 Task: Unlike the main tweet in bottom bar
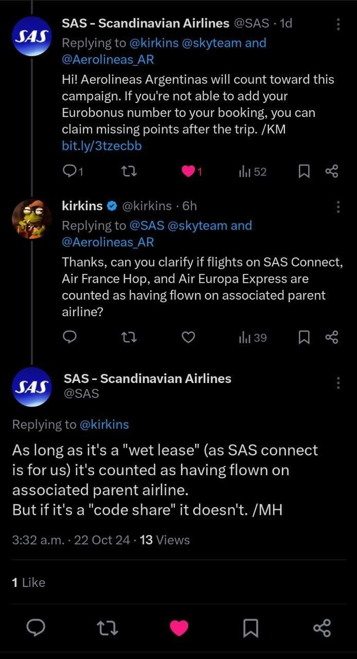pyautogui.click(x=179, y=628)
